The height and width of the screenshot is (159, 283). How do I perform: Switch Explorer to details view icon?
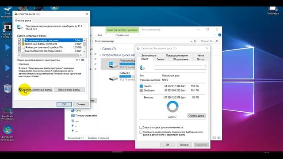pos(214,138)
